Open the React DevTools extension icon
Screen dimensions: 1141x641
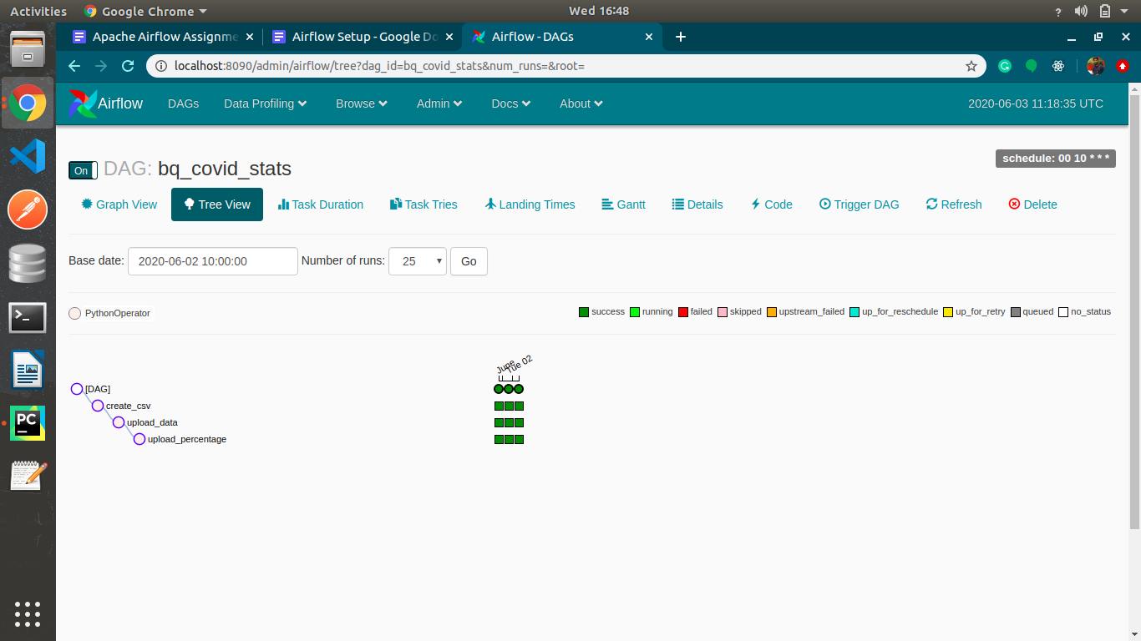(1058, 66)
